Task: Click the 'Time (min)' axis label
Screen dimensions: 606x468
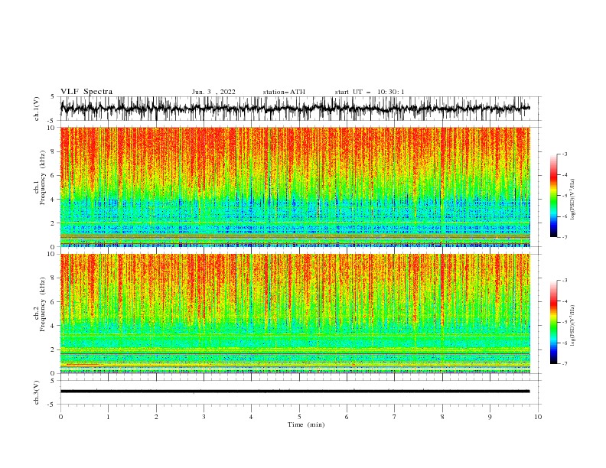Action: click(306, 424)
